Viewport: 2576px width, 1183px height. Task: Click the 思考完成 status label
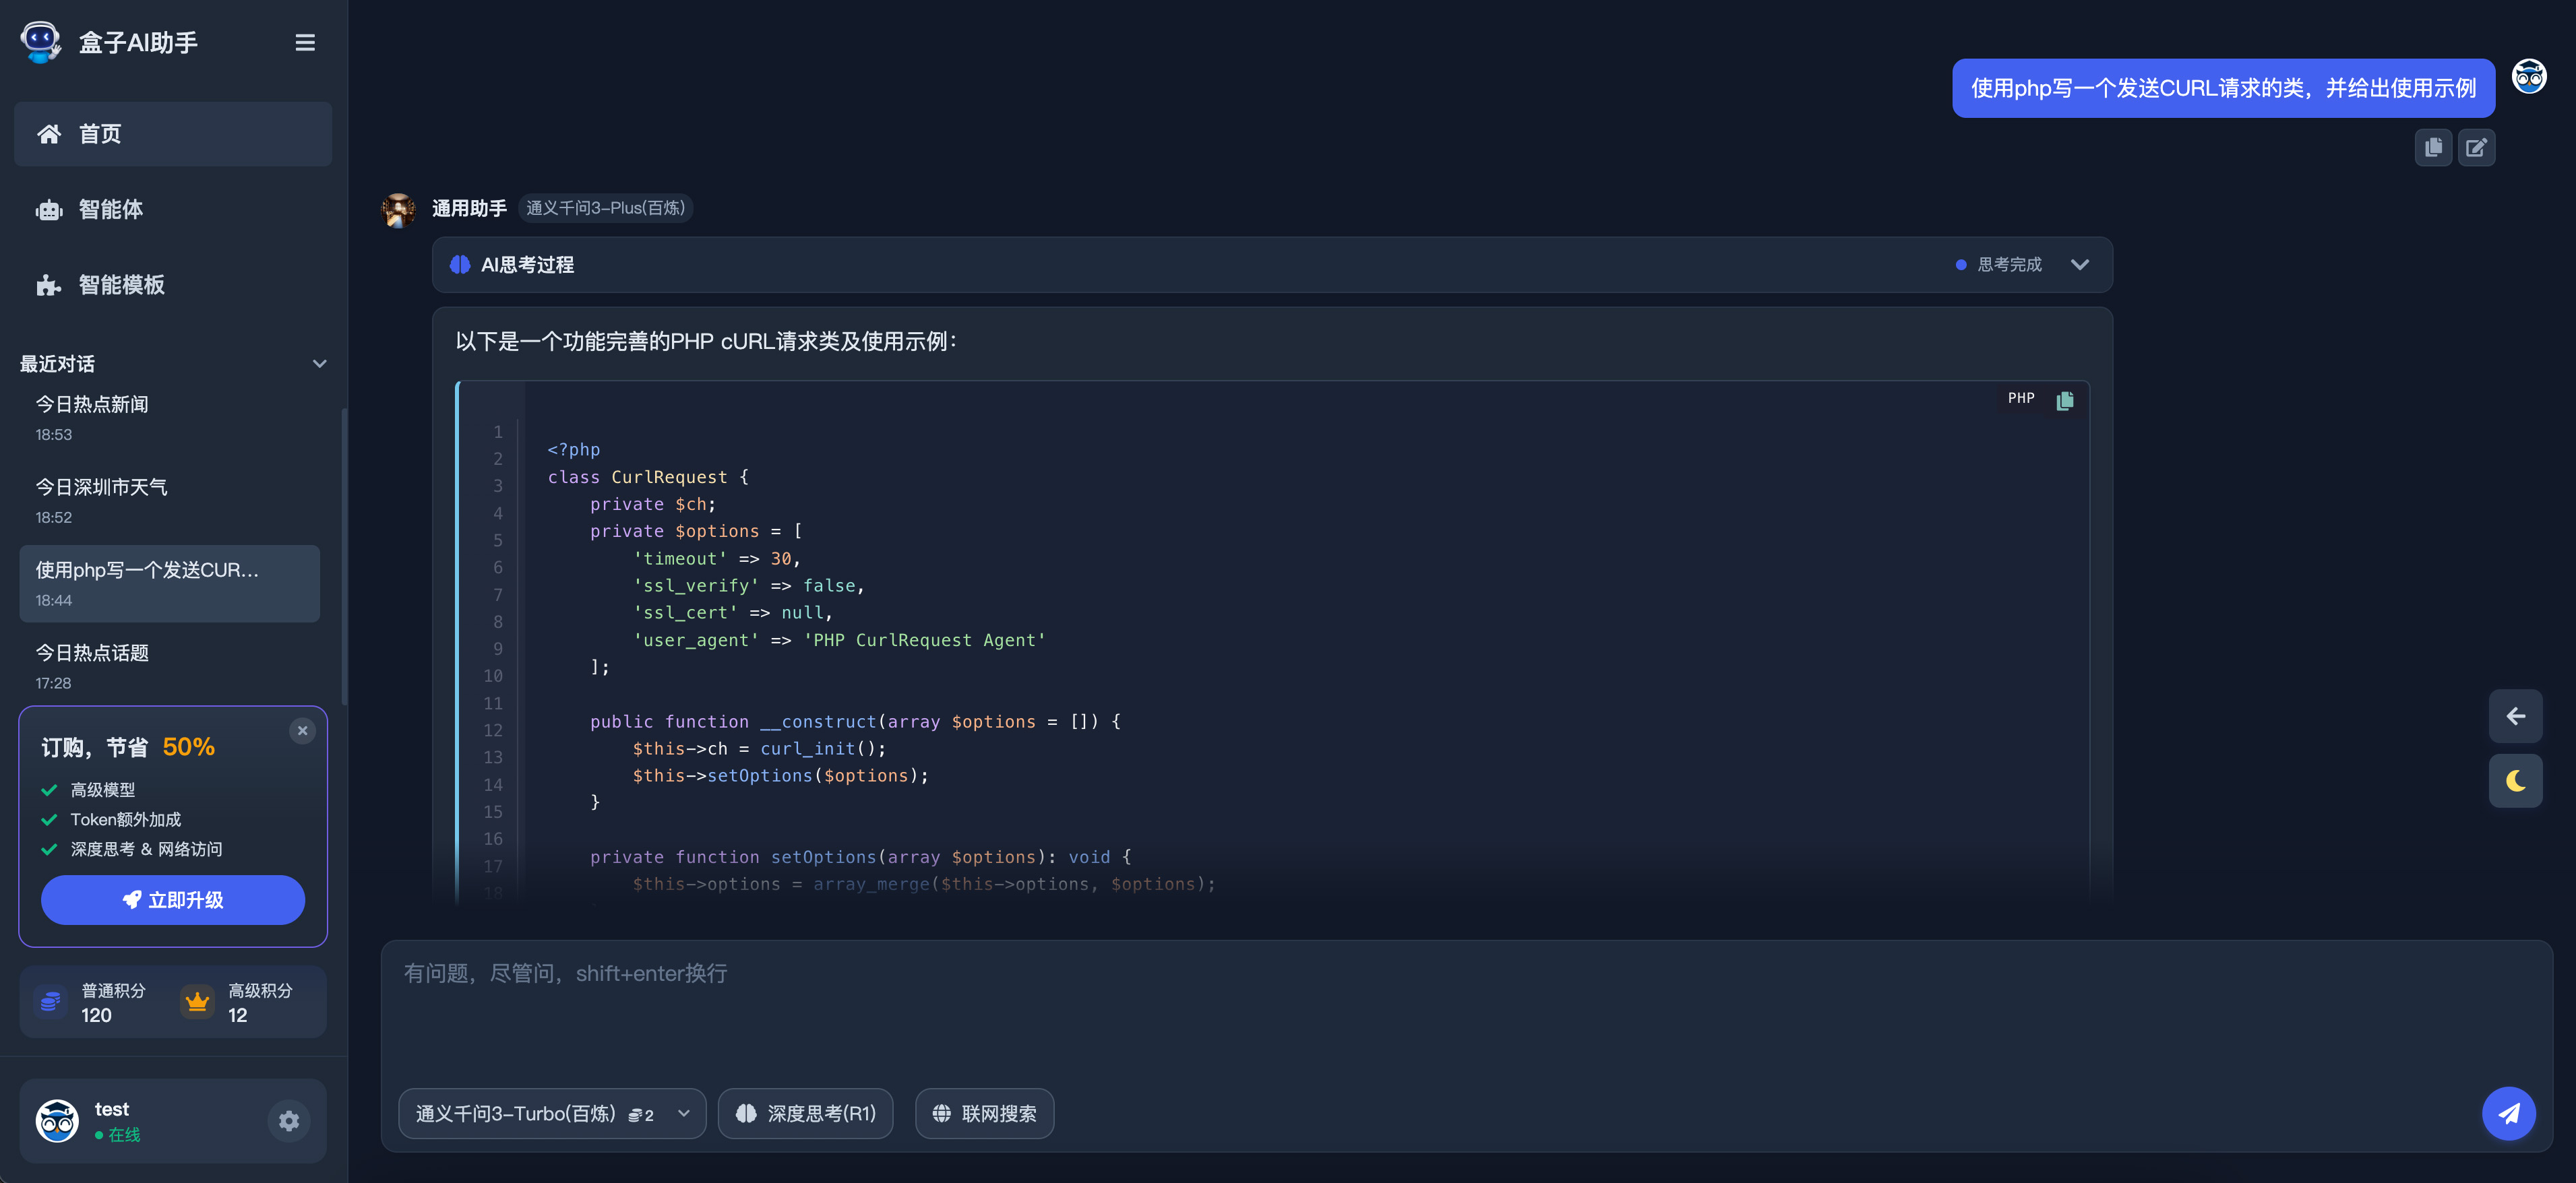pos(2009,265)
